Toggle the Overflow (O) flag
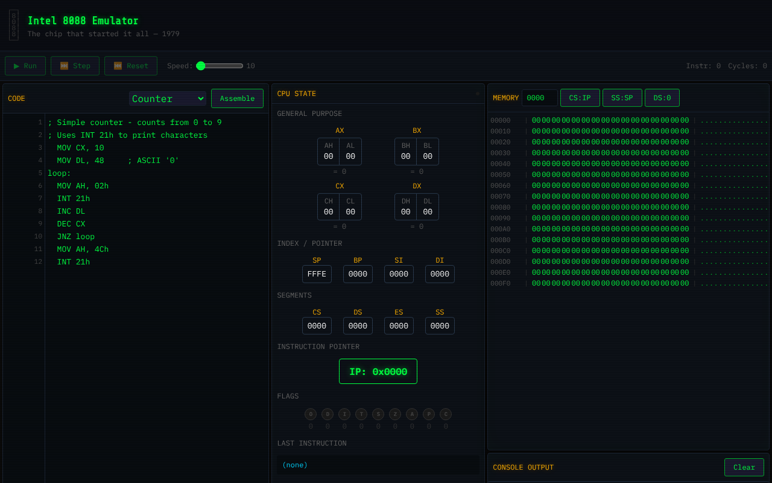 (x=311, y=414)
